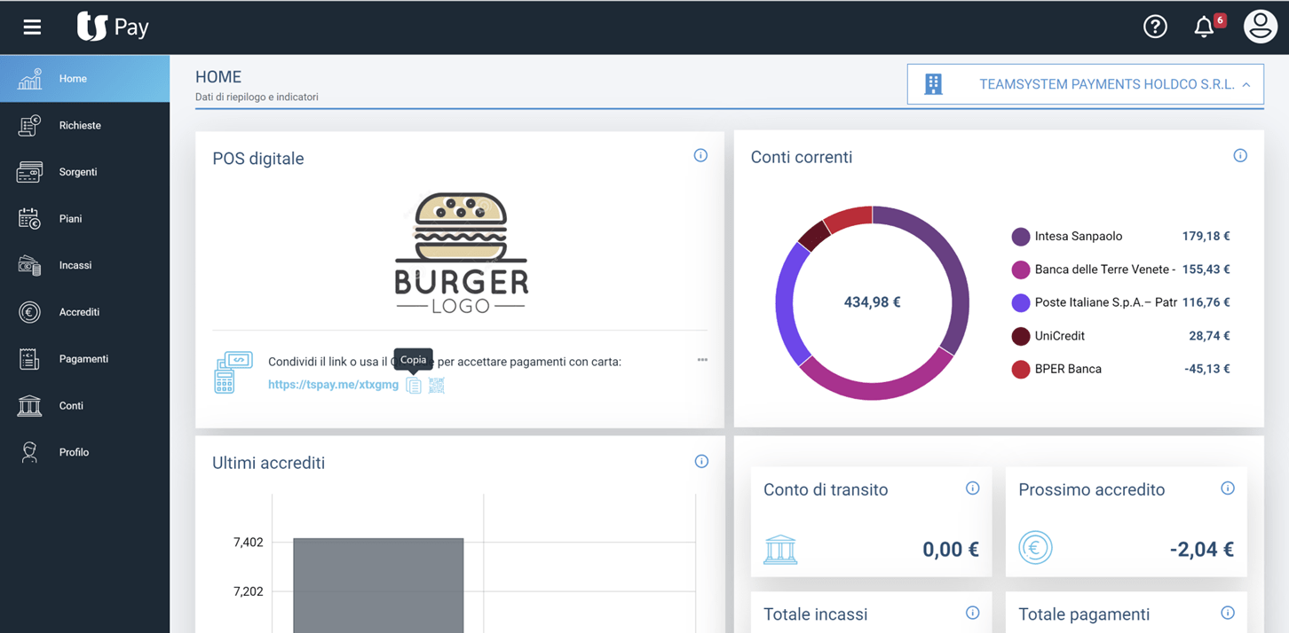The image size is (1289, 633).
Task: Click the Intesa Sanpaolo bank name
Action: pyautogui.click(x=1079, y=237)
